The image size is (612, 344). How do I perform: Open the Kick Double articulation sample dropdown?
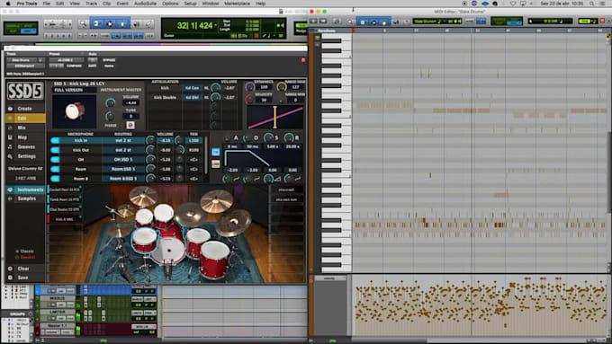pos(192,97)
